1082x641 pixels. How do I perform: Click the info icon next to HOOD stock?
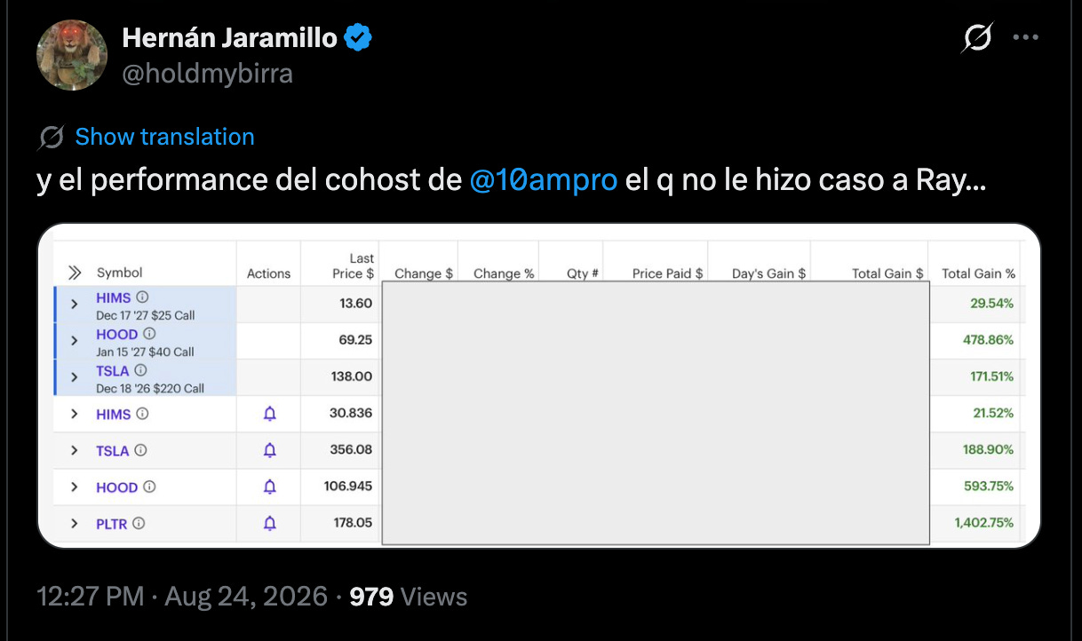coord(149,487)
